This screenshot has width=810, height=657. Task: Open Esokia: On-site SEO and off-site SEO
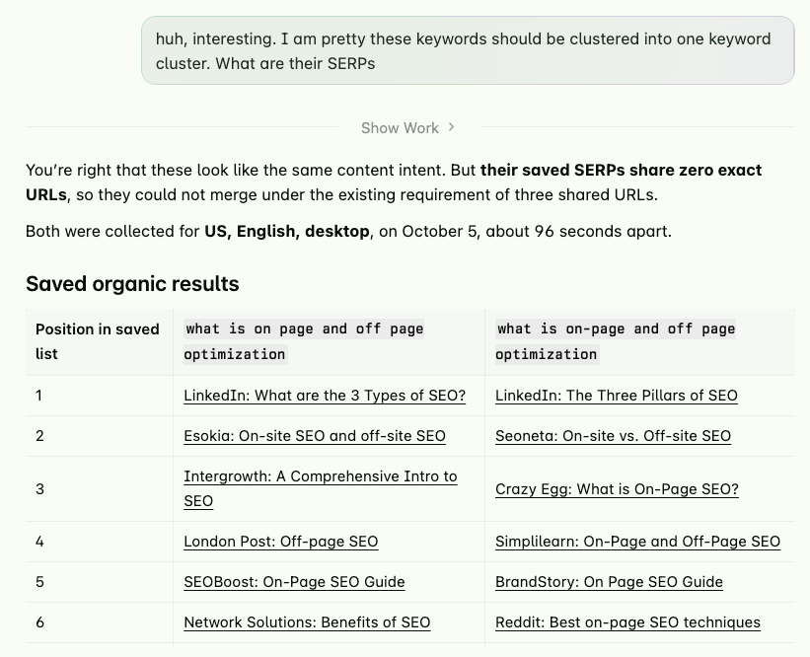click(315, 436)
